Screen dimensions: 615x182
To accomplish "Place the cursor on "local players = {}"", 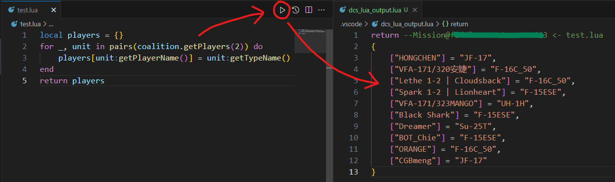I will 81,35.
